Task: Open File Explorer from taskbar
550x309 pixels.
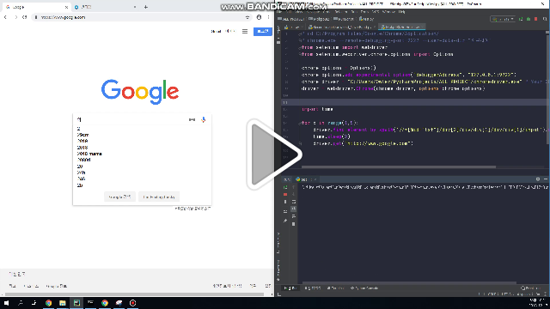Action: [63, 303]
